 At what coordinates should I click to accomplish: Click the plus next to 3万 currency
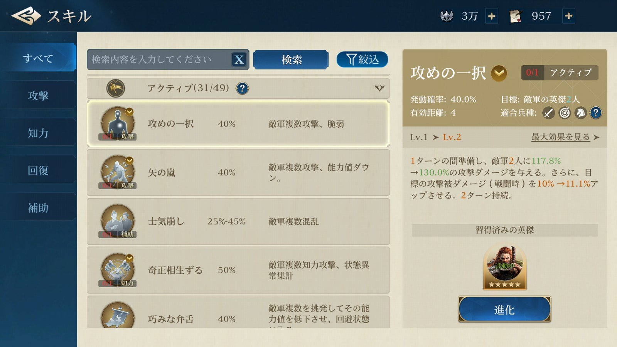click(x=491, y=16)
